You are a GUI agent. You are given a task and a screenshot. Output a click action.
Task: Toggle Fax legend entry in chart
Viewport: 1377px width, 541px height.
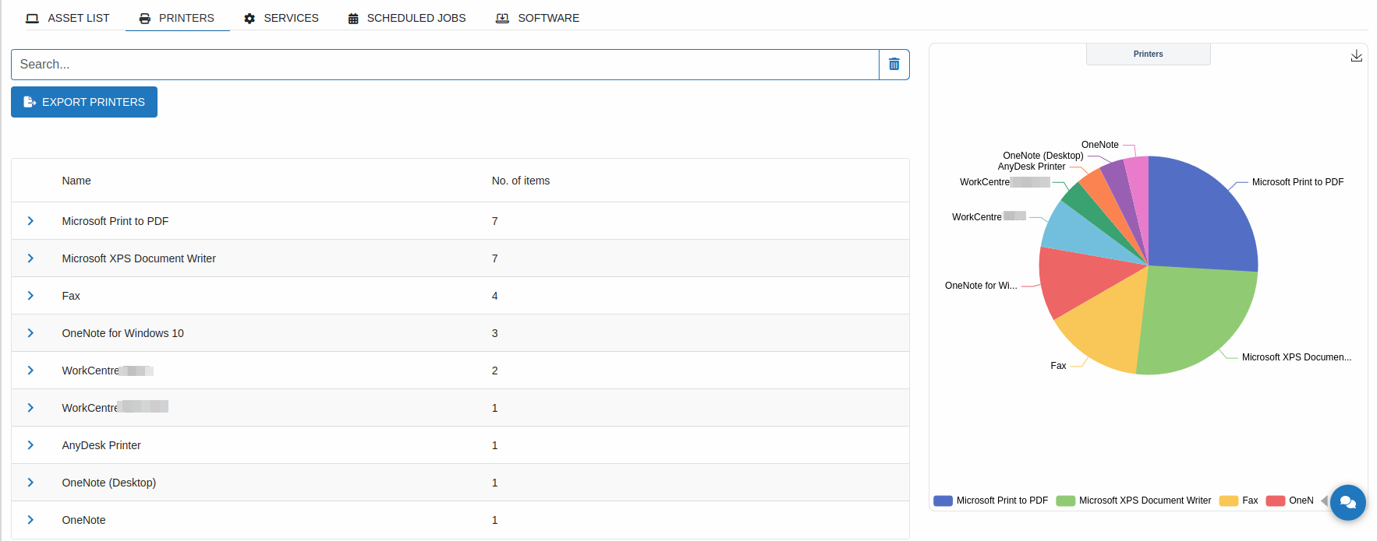(1240, 501)
